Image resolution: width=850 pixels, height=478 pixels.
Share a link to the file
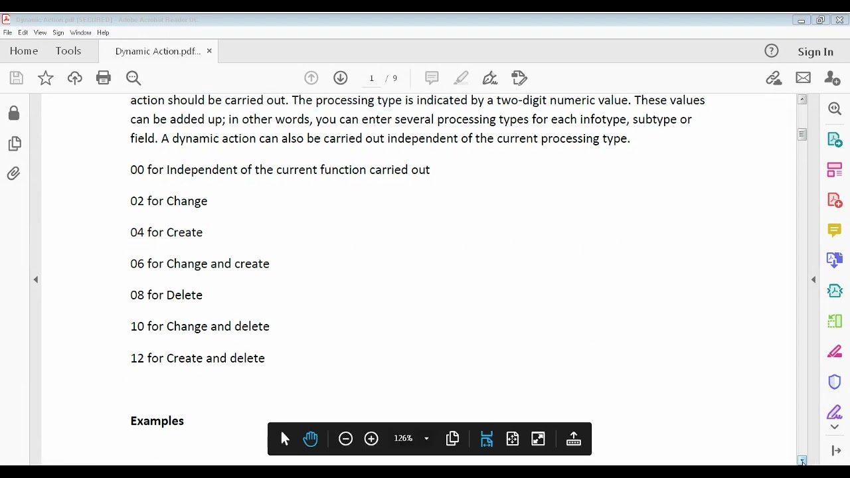pos(774,78)
